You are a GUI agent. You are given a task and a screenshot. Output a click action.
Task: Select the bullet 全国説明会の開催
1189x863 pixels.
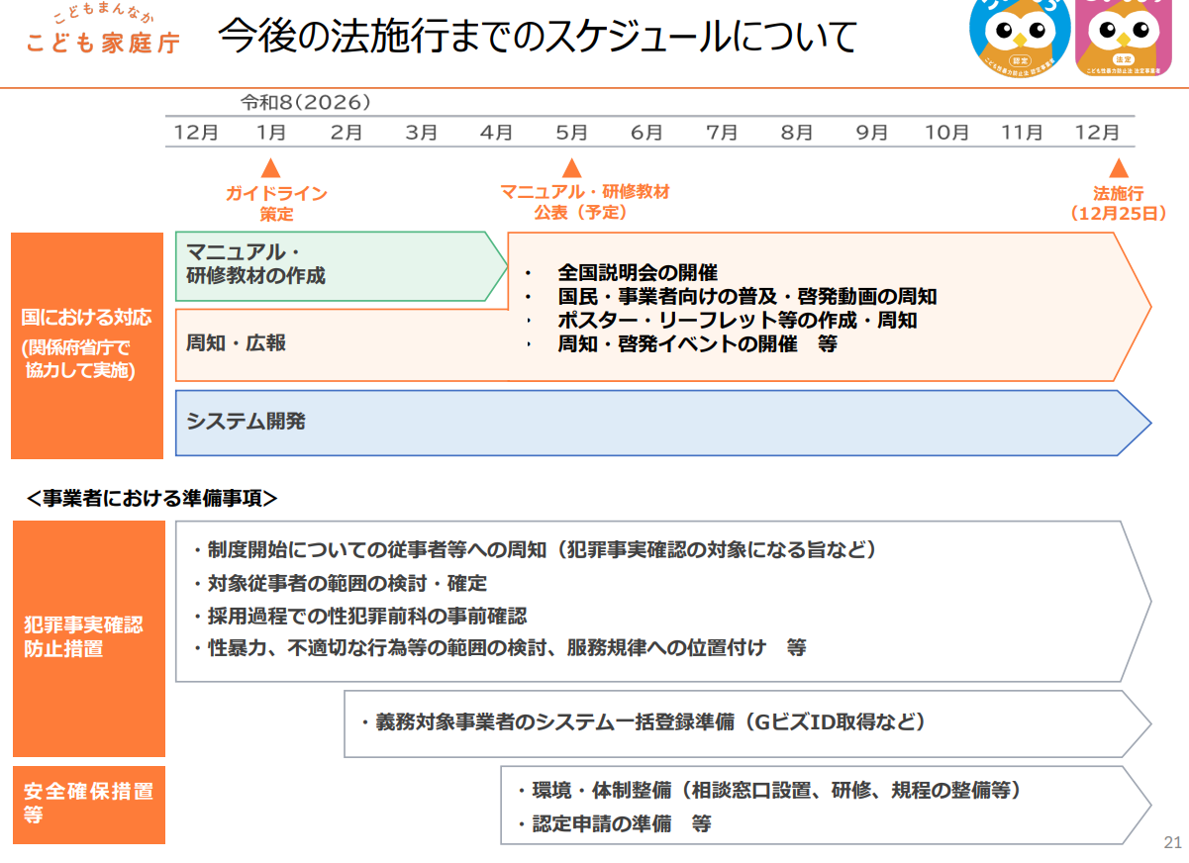637,273
